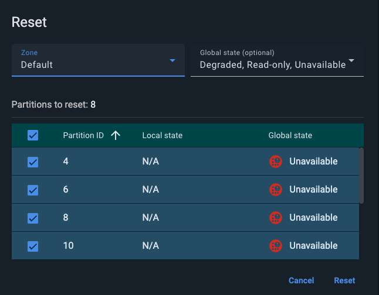
Task: Confirm with the Reset button
Action: pos(344,280)
